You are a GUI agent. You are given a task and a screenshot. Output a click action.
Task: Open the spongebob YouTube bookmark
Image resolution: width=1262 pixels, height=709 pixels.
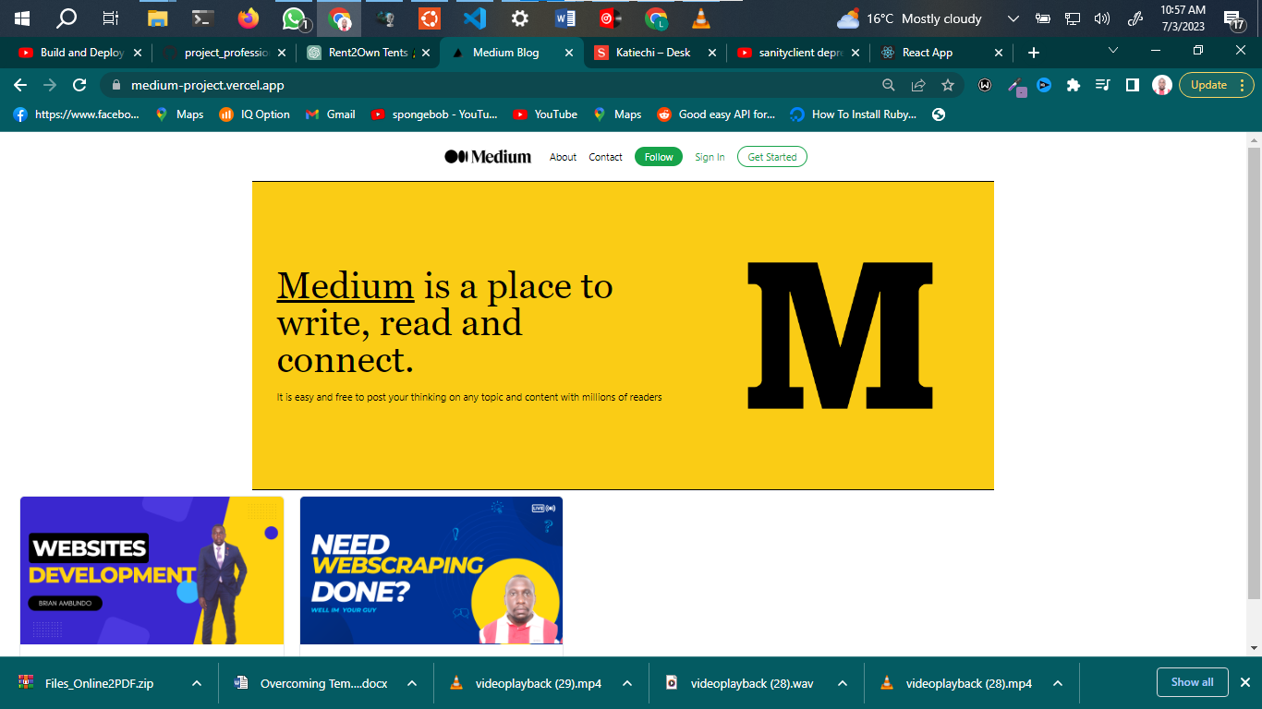(x=434, y=114)
